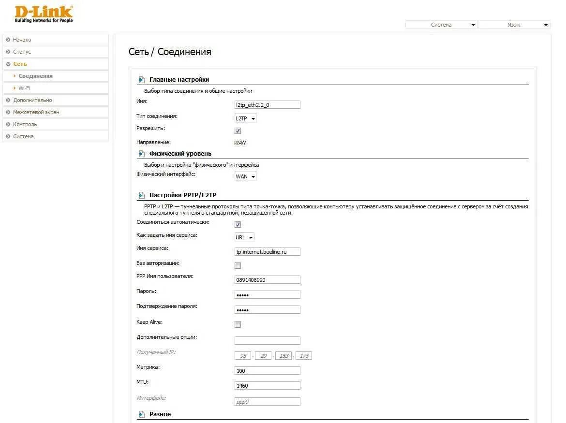Click the D-Link logo
Viewport: 566px width, 423px height.
(x=44, y=14)
